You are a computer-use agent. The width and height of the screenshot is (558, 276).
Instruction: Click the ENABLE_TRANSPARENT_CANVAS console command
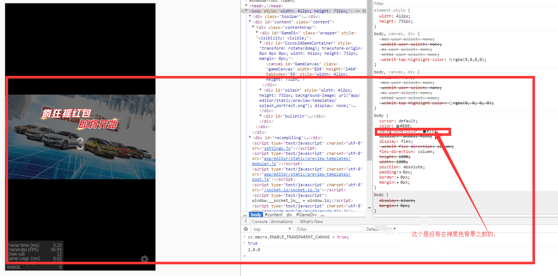299,237
